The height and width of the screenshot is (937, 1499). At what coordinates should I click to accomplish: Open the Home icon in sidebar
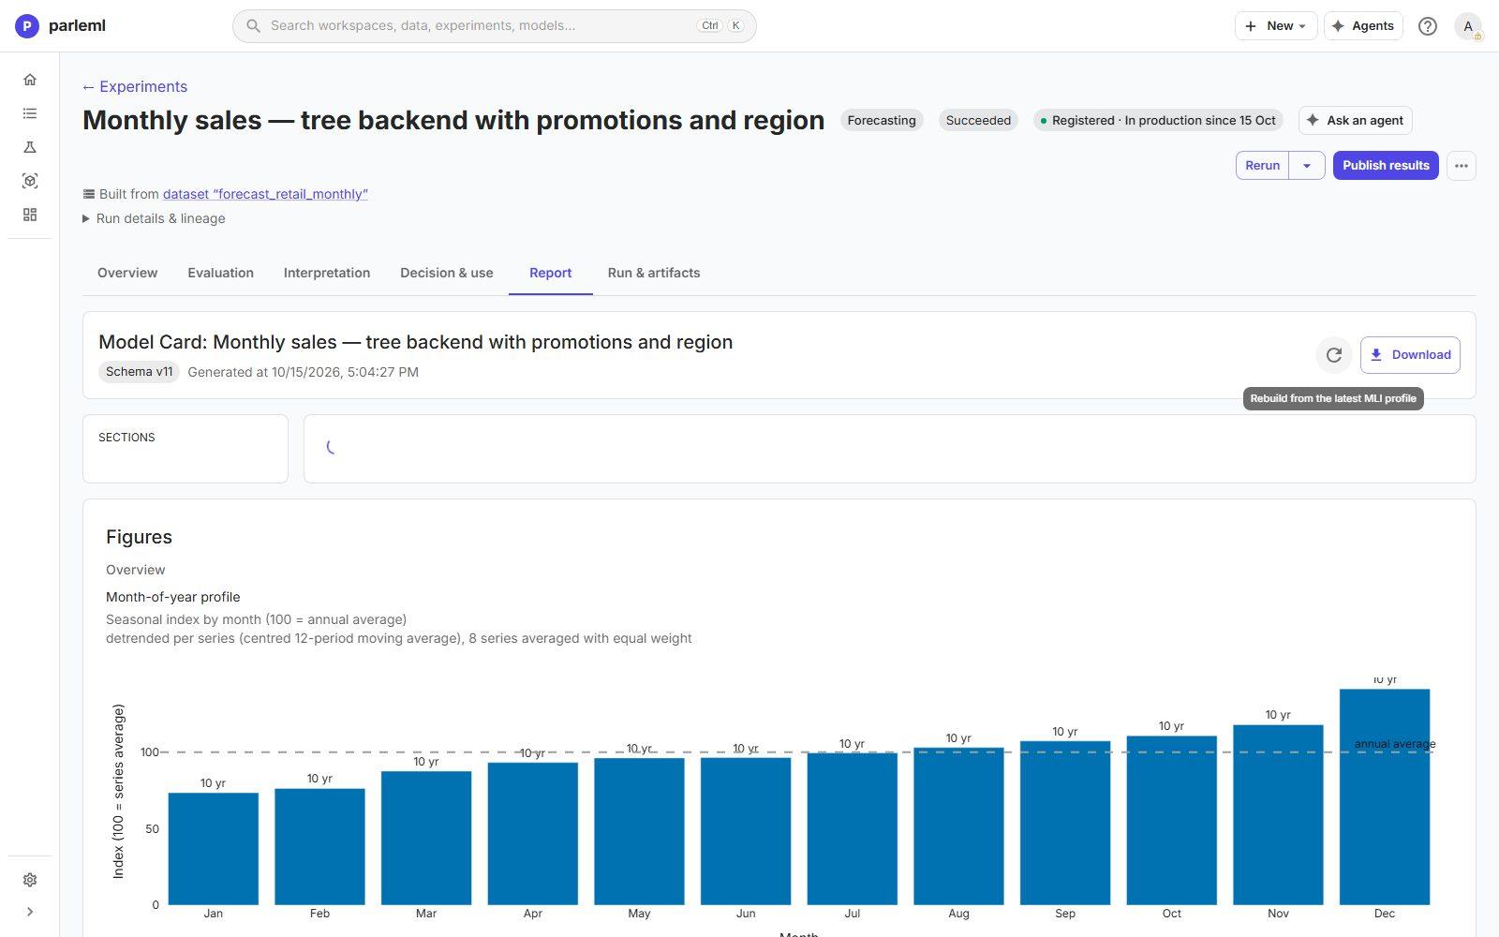(30, 80)
